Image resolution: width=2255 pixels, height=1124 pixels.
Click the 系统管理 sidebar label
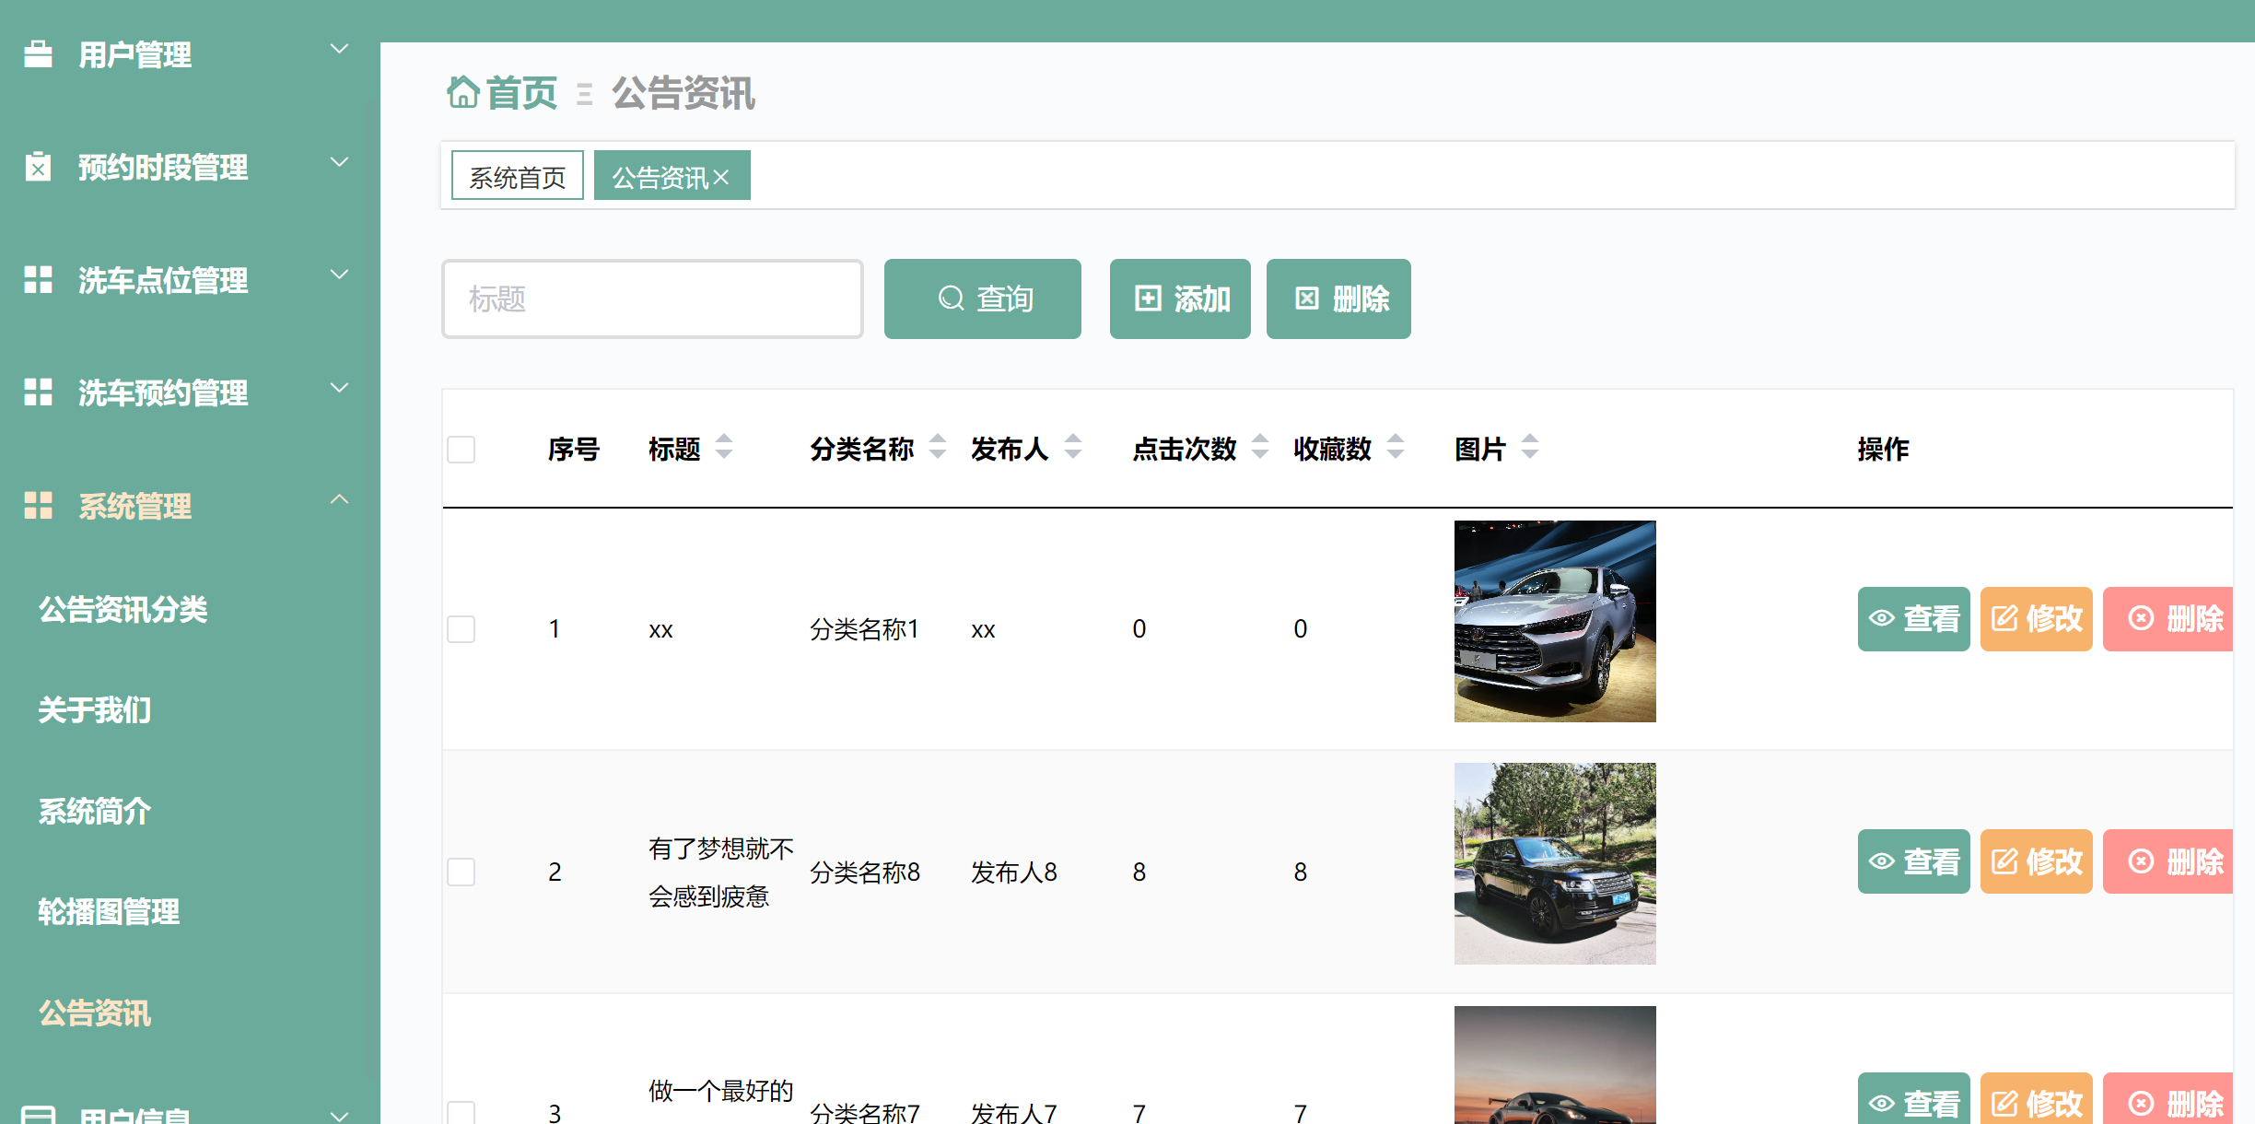click(x=135, y=506)
